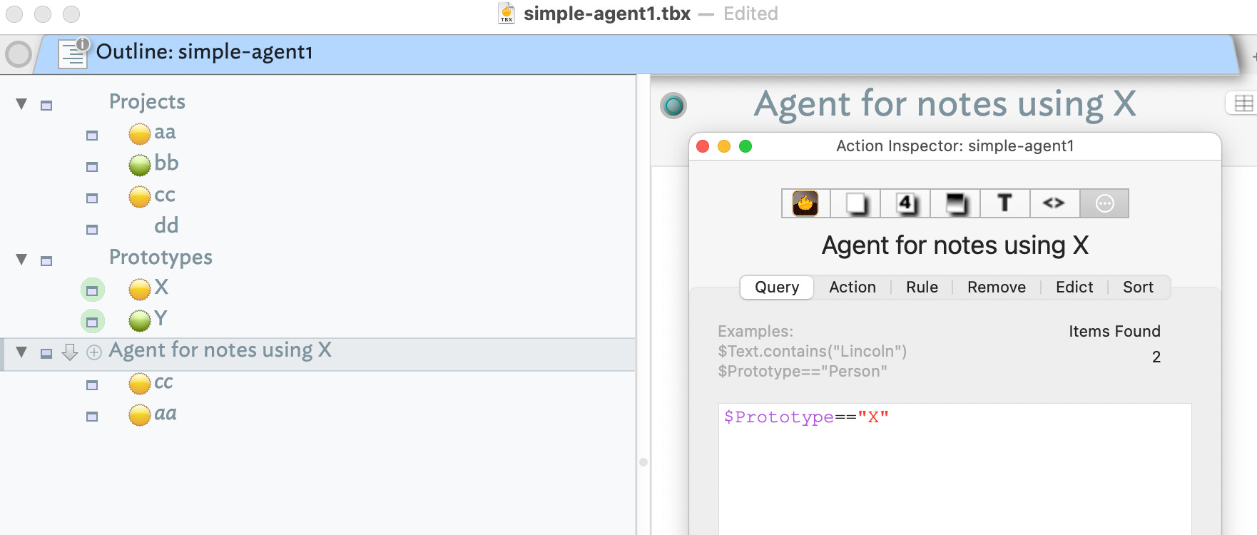1257x535 pixels.
Task: Select the Appearance Inspector shadowed box icon
Action: tap(955, 203)
